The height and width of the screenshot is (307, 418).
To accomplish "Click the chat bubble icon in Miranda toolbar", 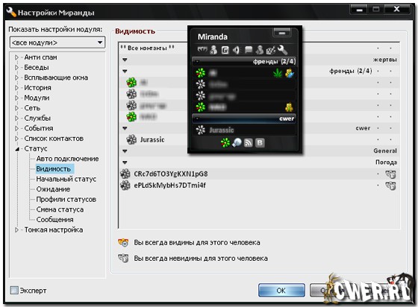I will (249, 50).
